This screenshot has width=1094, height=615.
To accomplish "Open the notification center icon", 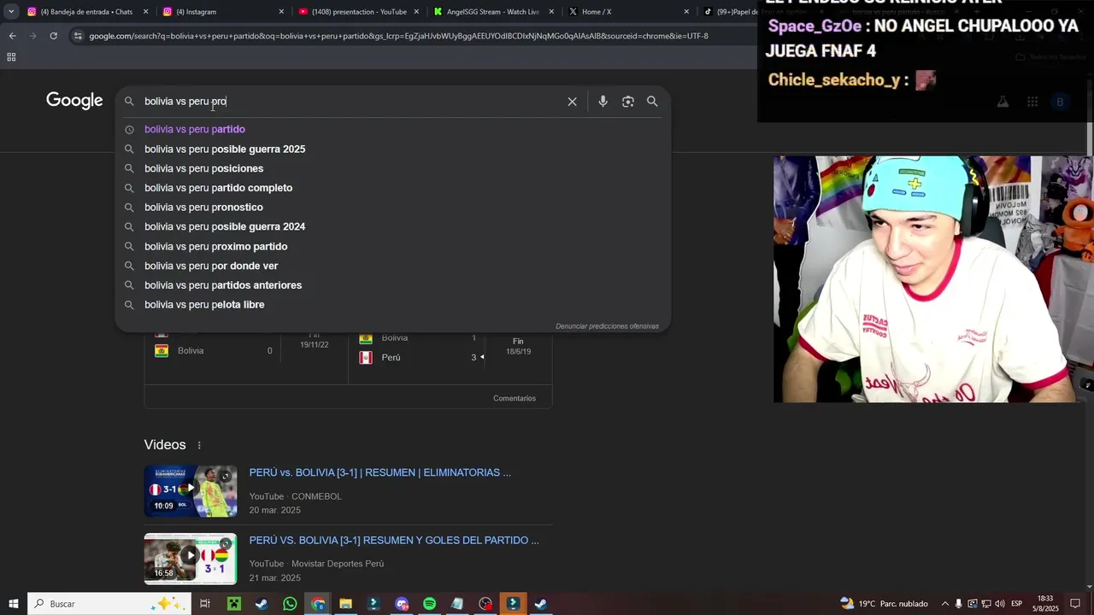I will coord(1075,604).
